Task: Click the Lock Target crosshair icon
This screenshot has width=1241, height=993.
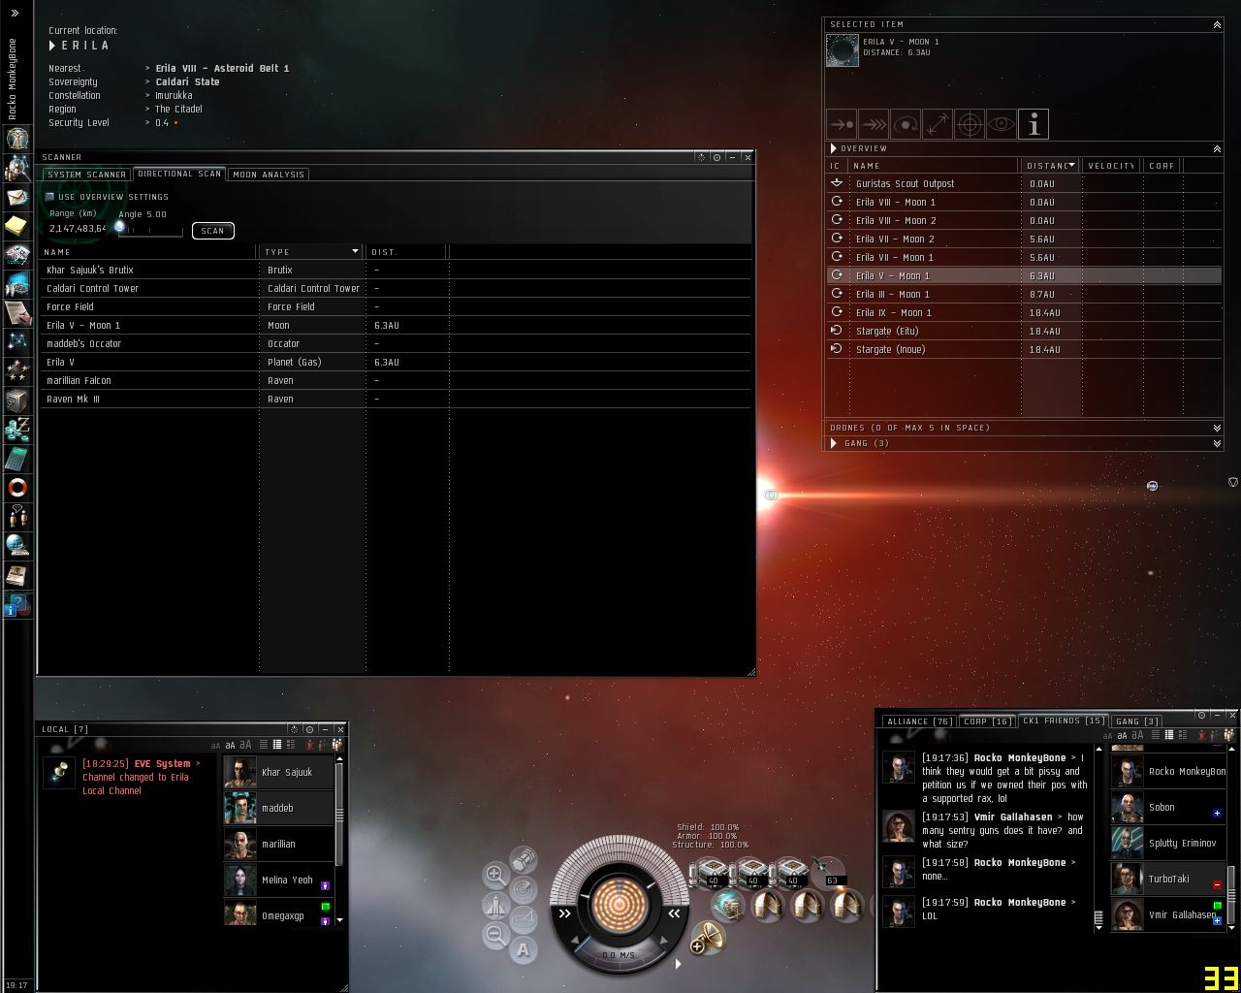Action: pos(970,124)
